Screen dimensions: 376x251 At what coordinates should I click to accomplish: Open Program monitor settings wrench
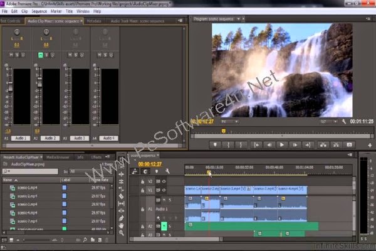point(344,122)
